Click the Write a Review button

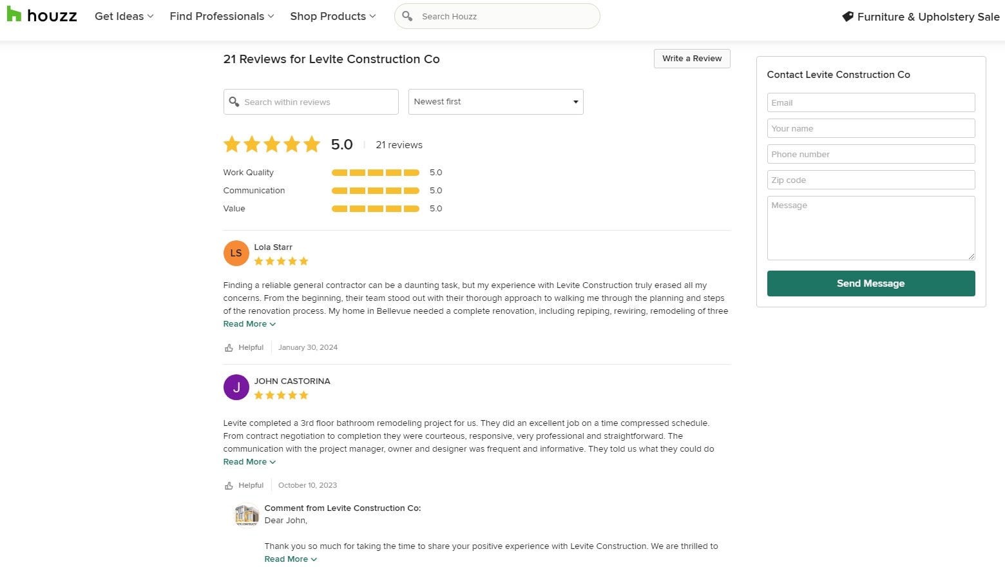[x=692, y=59]
